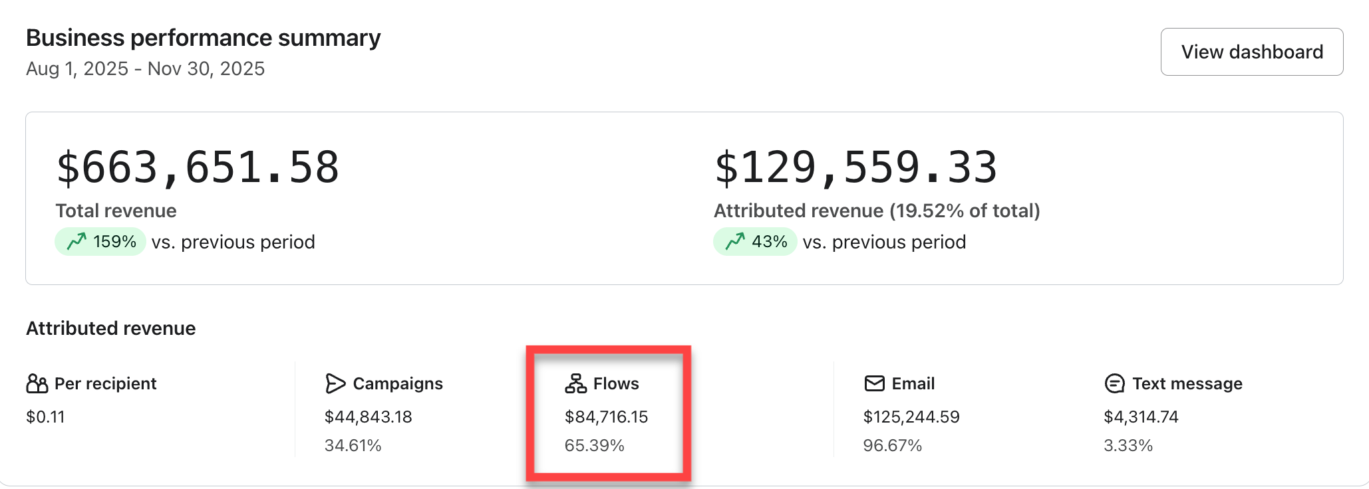
Task: Select the $663,651.58 total revenue figure
Action: [x=198, y=167]
